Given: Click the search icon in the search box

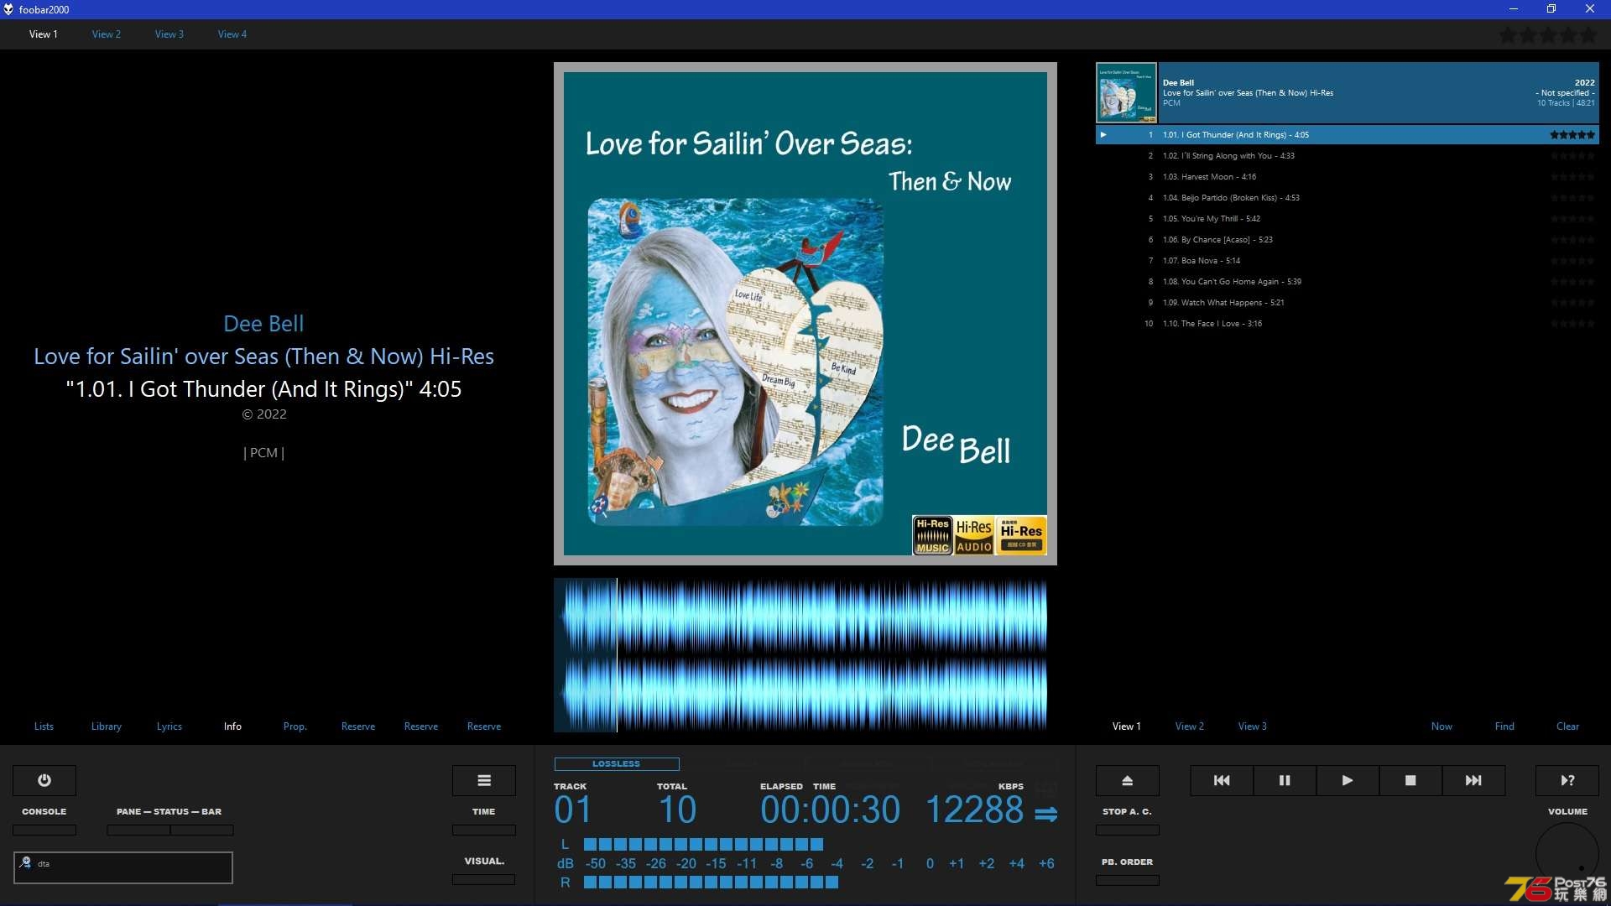Looking at the screenshot, I should click(x=25, y=862).
